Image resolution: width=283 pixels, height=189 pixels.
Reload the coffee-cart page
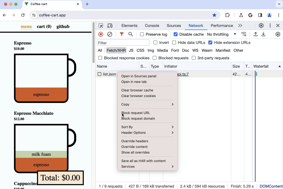(23, 15)
